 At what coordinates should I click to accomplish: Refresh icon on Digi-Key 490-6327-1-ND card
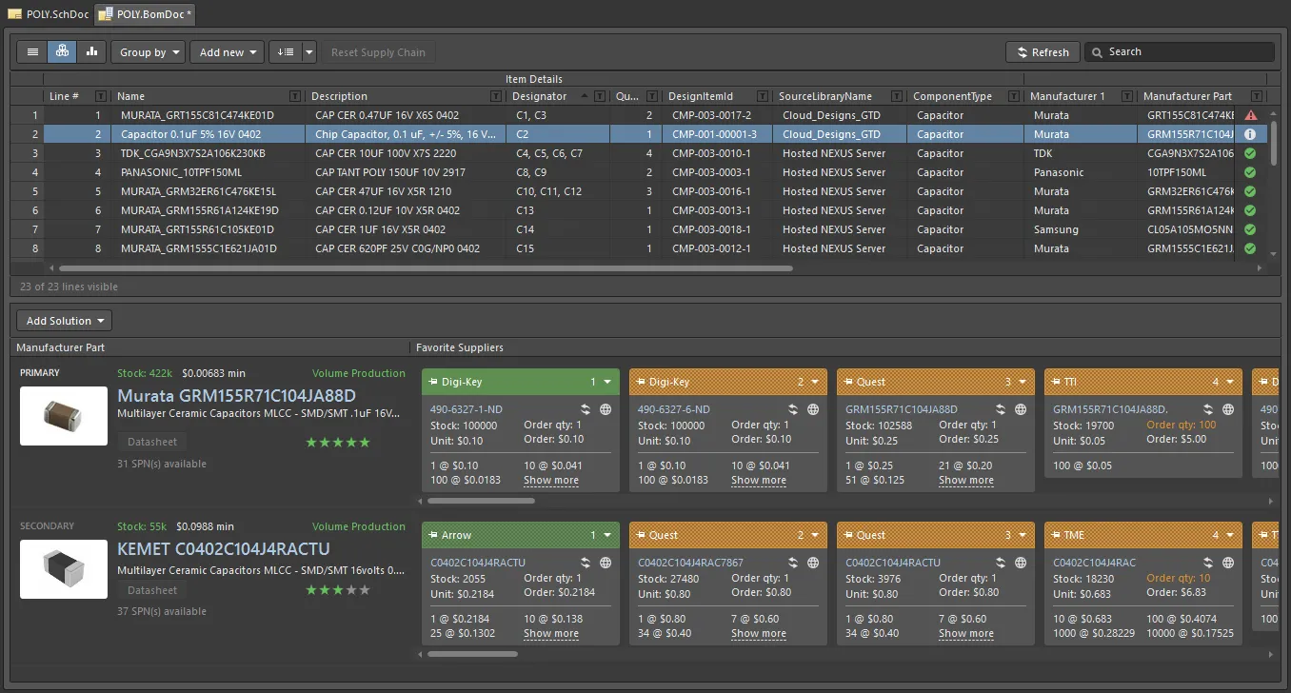[587, 409]
